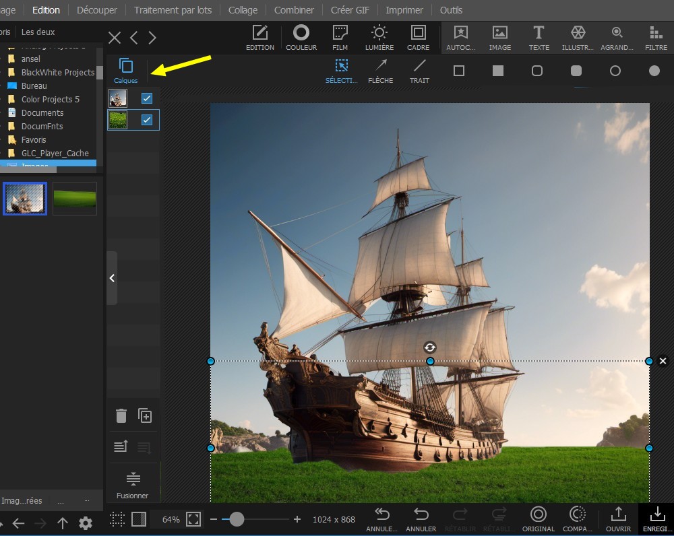This screenshot has height=536, width=674.
Task: Click the zoom slider handle
Action: point(237,519)
